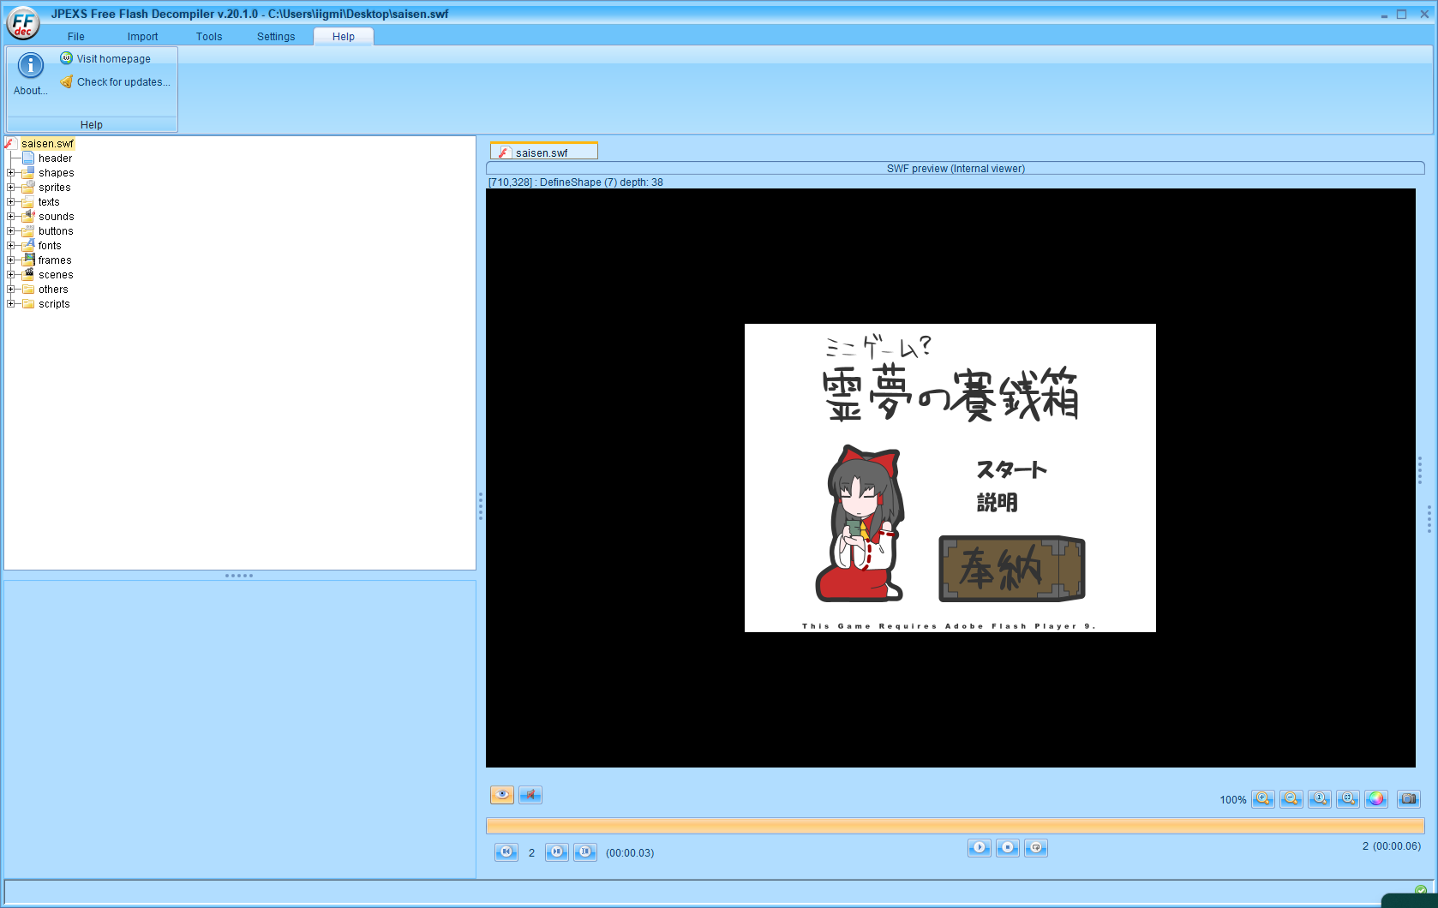Toggle the eye display-preview button
Image resolution: width=1438 pixels, height=908 pixels.
click(502, 795)
